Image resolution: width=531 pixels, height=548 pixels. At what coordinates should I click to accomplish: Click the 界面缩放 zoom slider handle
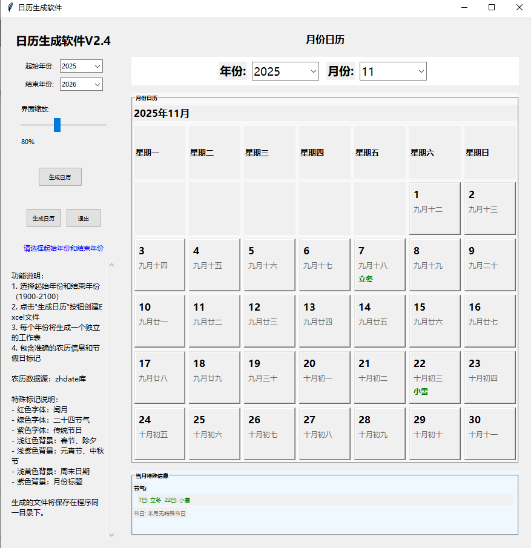click(x=57, y=125)
